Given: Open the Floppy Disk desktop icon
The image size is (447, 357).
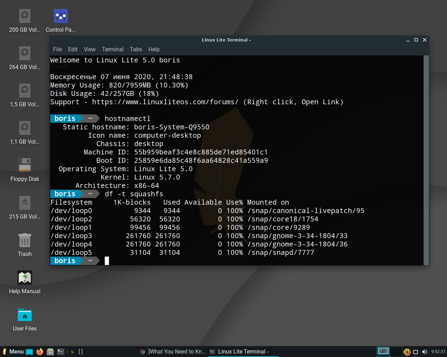Looking at the screenshot, I should (x=24, y=165).
